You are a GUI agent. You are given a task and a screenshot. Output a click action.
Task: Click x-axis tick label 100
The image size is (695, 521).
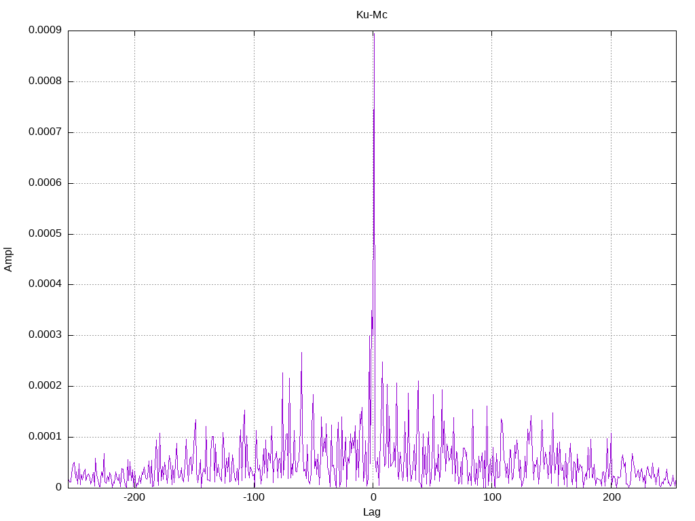click(x=492, y=497)
